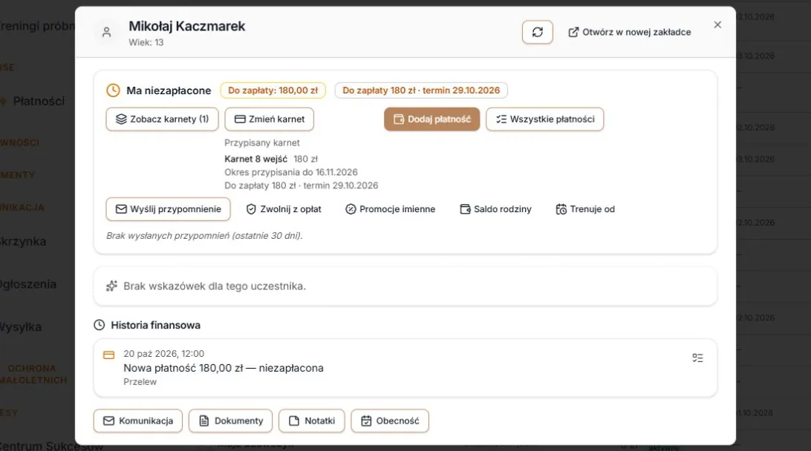Open Płatności in the background sidebar
Screen dimensions: 811x451
tap(39, 102)
